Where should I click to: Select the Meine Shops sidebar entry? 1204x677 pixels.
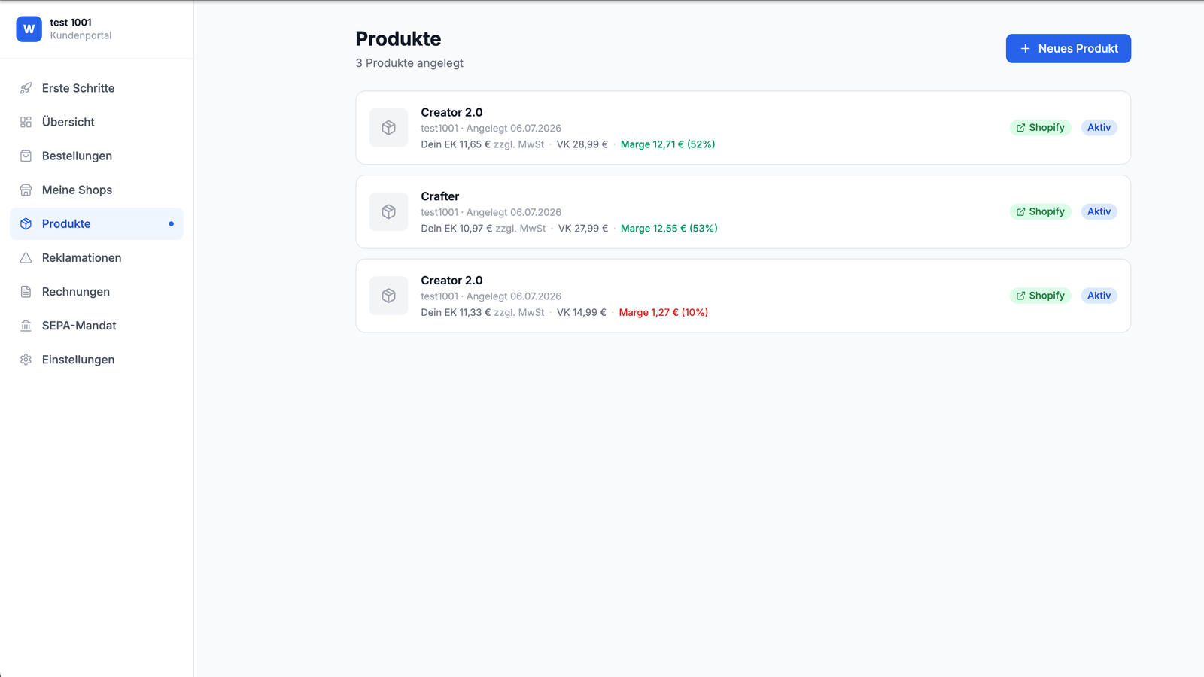pos(96,190)
